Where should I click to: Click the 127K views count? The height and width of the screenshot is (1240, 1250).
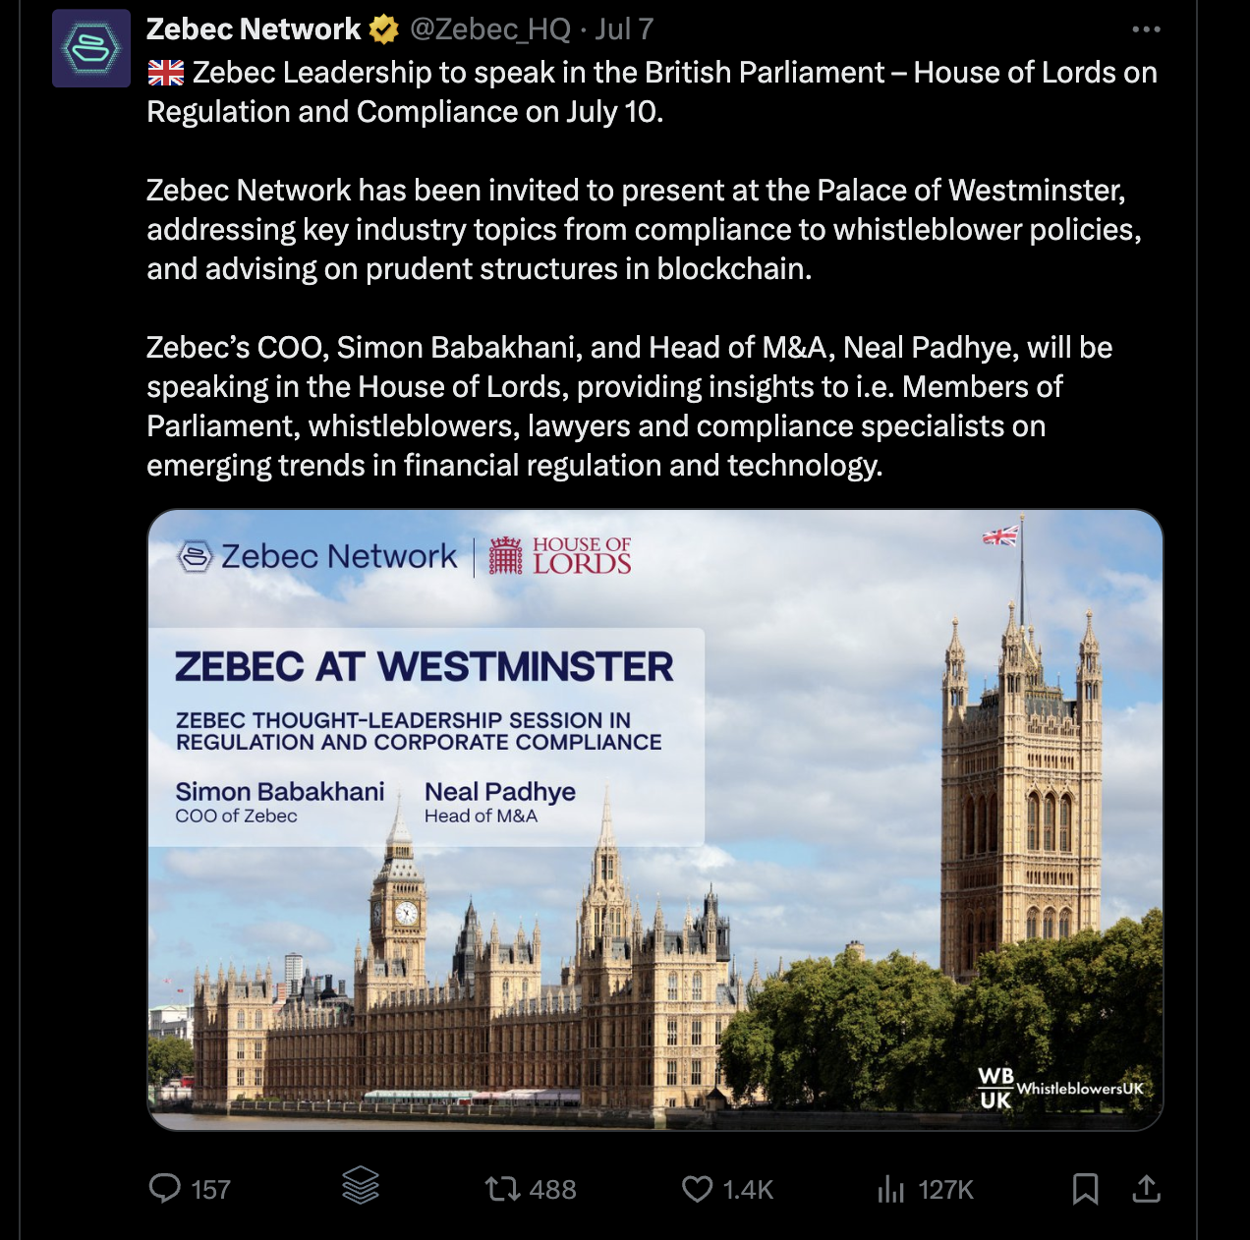pos(945,1190)
